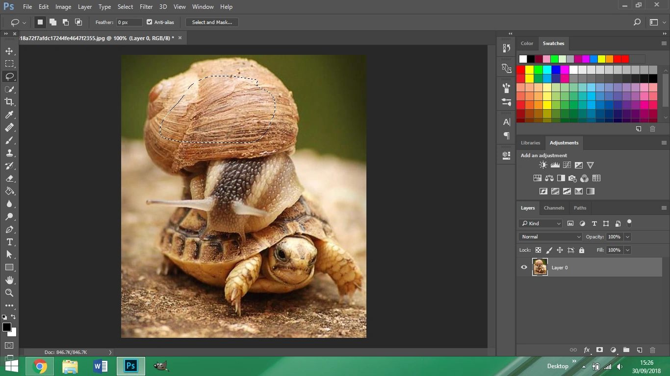The height and width of the screenshot is (376, 670).
Task: Select the Move tool
Action: 9,51
